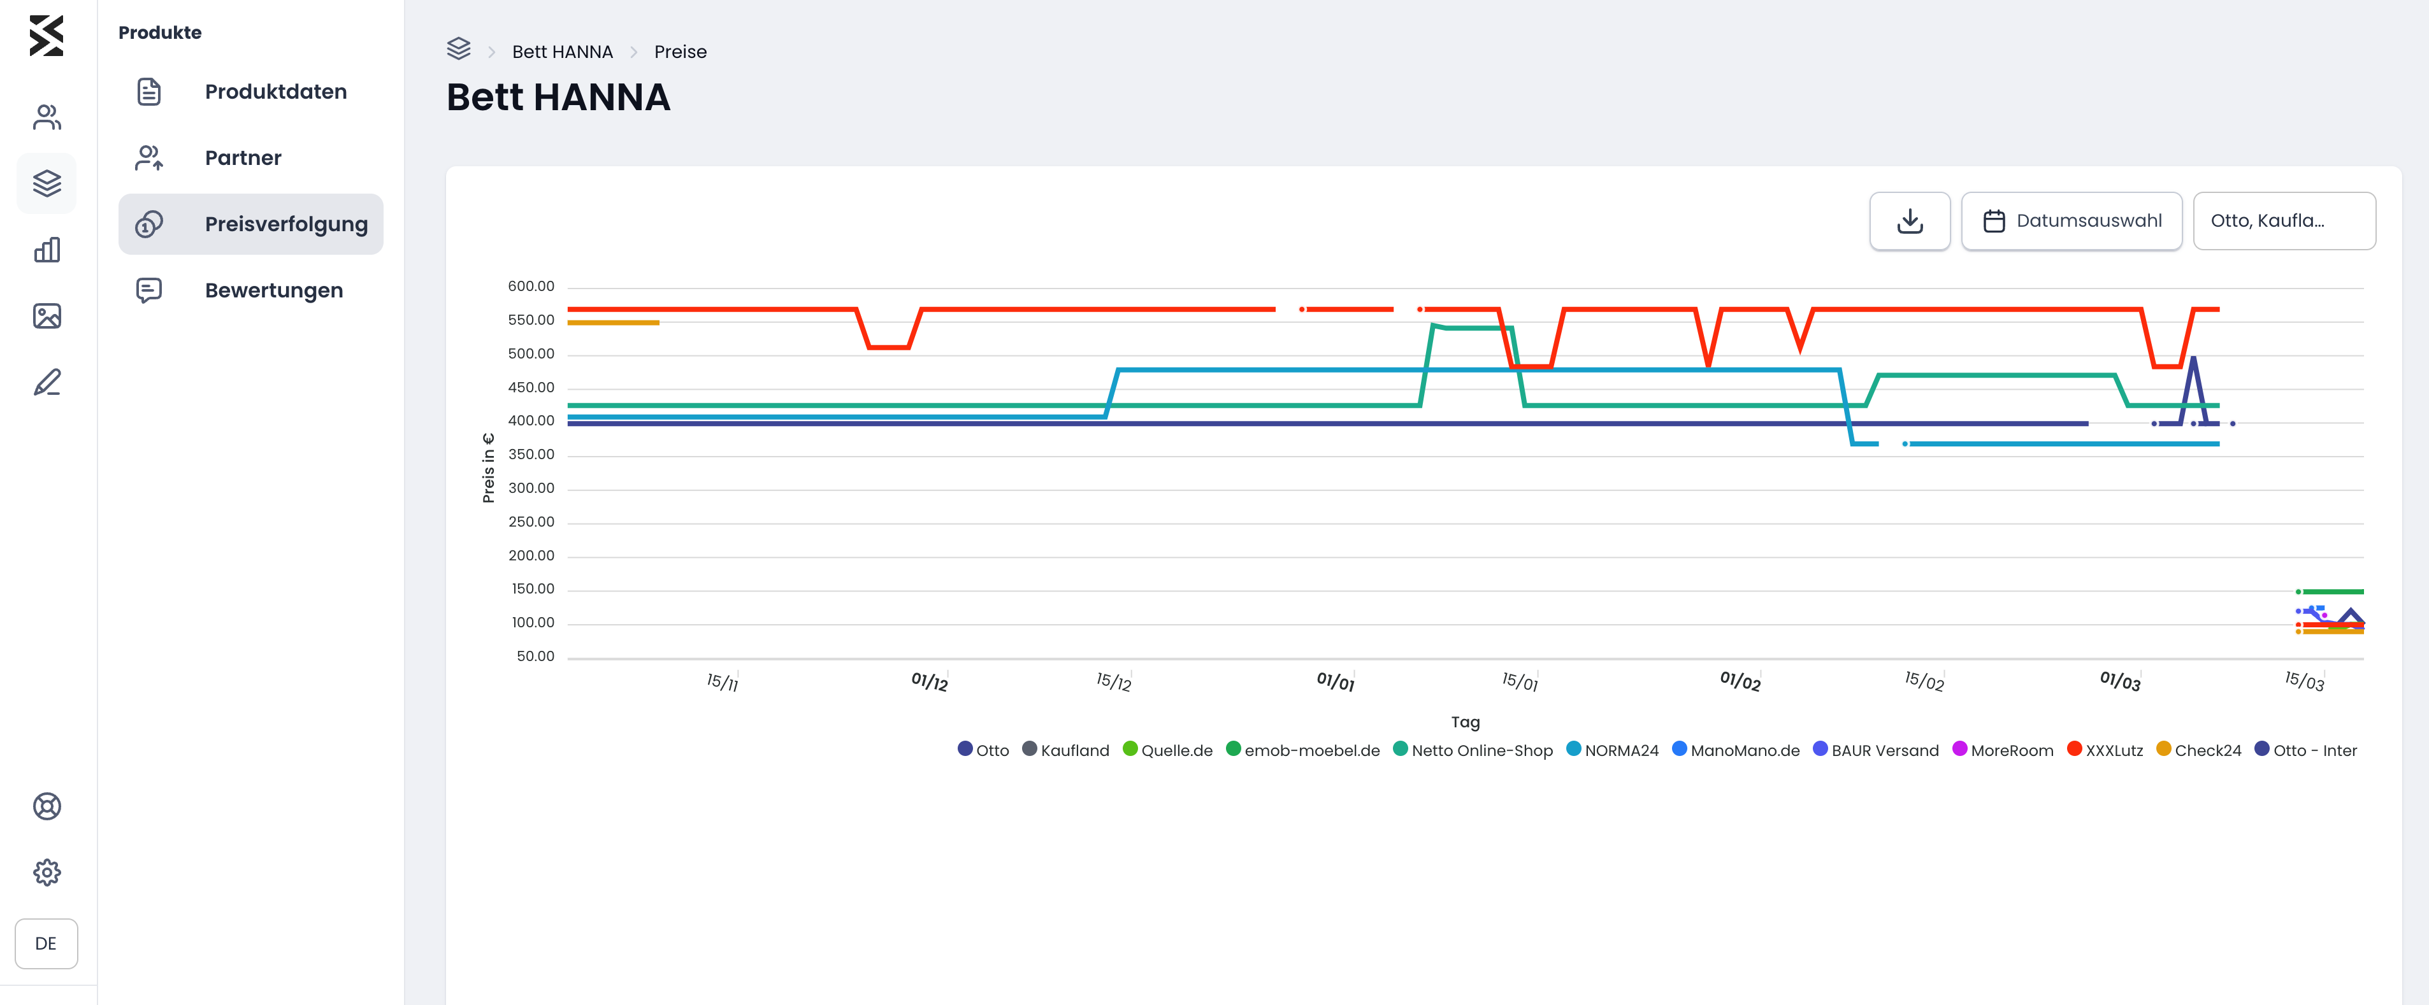Image resolution: width=2429 pixels, height=1005 pixels.
Task: Download the price chart data
Action: point(1910,220)
